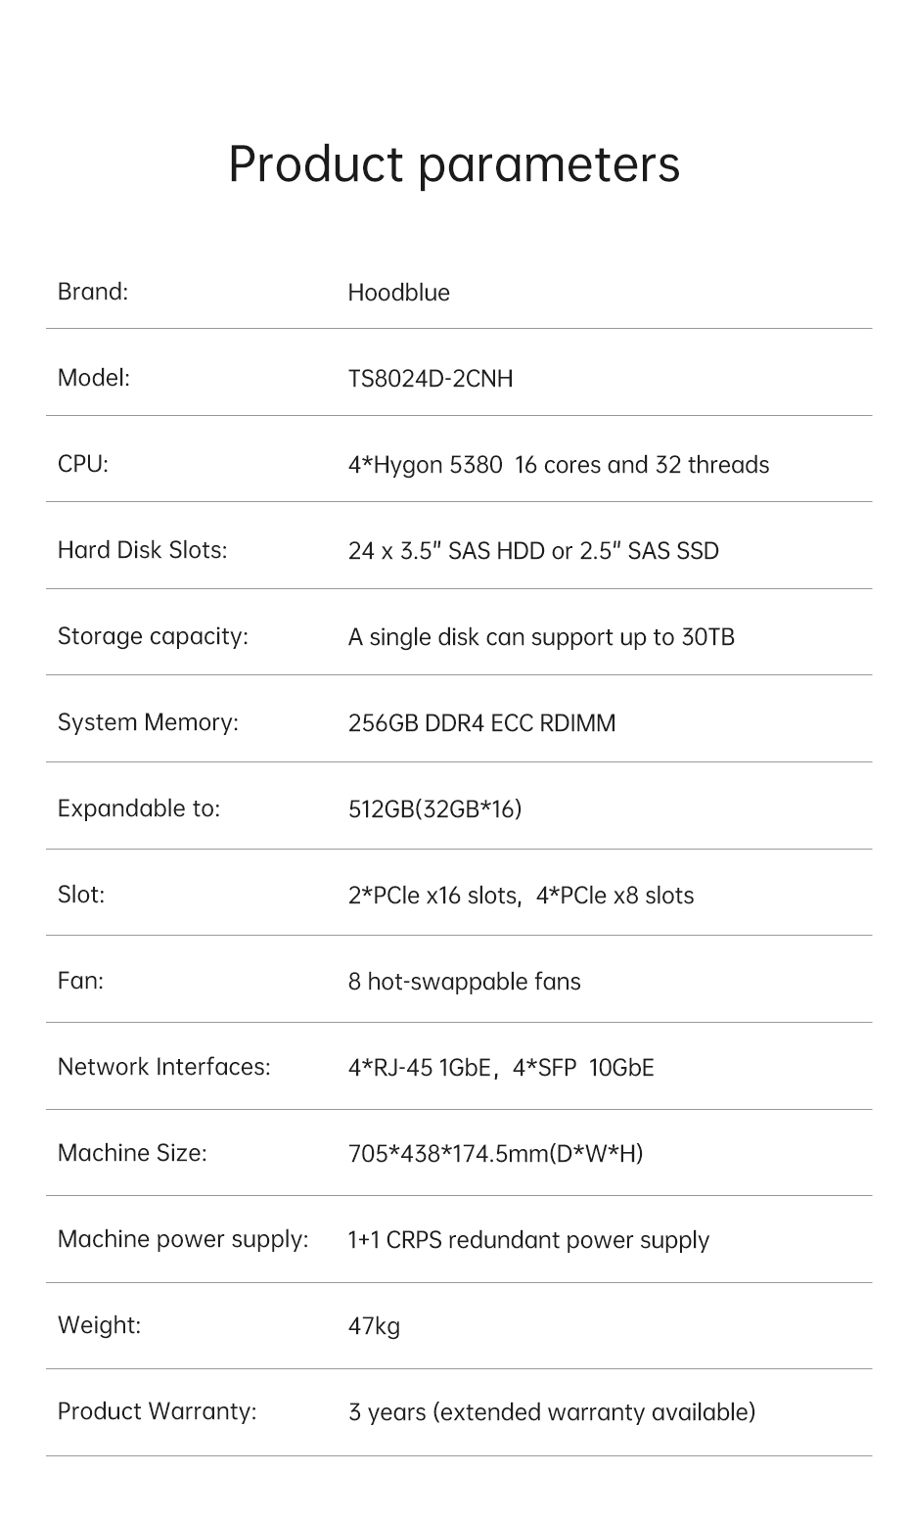The height and width of the screenshot is (1520, 910).
Task: Click the RJ-45 1GbE and SFP 10GbE value
Action: [500, 1068]
